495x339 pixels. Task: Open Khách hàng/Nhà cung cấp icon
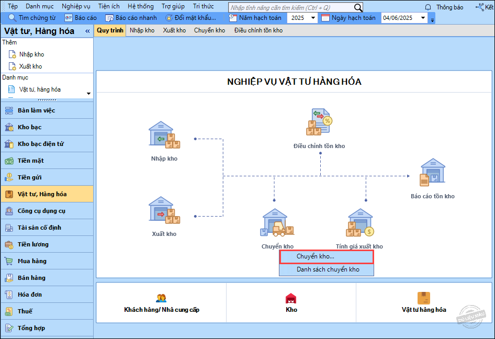pos(161,298)
